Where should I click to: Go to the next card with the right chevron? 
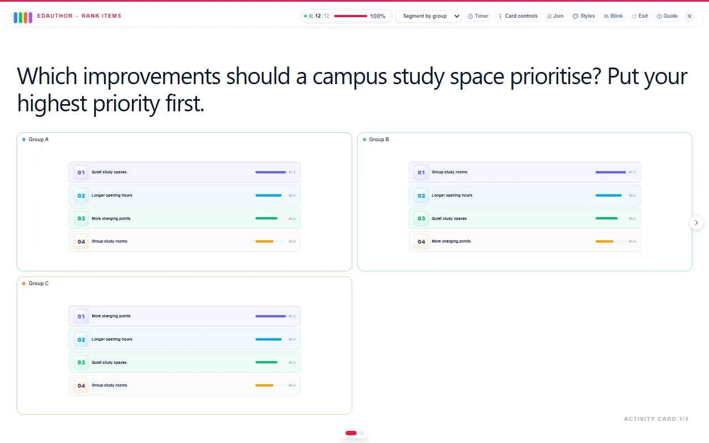point(696,223)
